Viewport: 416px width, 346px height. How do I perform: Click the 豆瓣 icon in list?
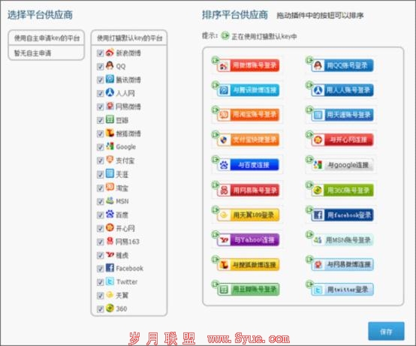click(x=110, y=119)
